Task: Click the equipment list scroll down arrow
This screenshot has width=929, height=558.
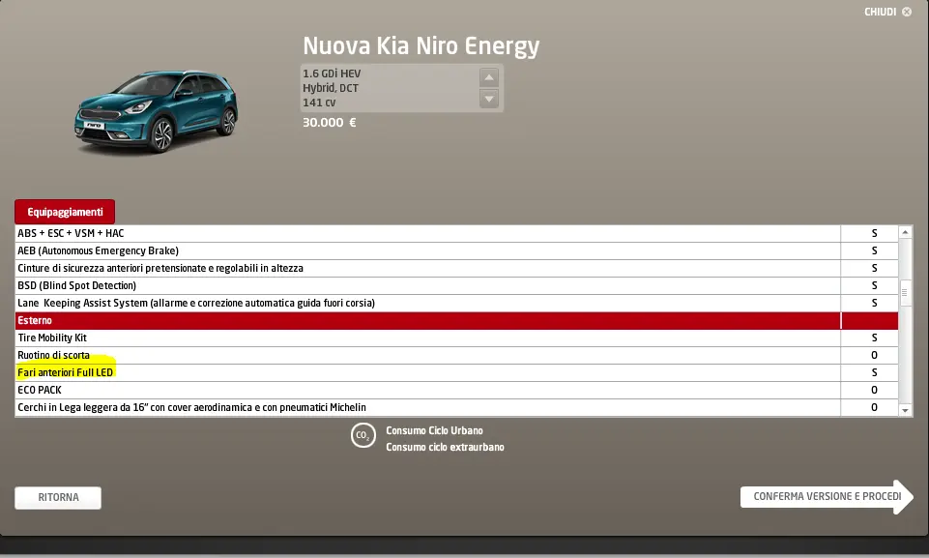Action: tap(905, 410)
